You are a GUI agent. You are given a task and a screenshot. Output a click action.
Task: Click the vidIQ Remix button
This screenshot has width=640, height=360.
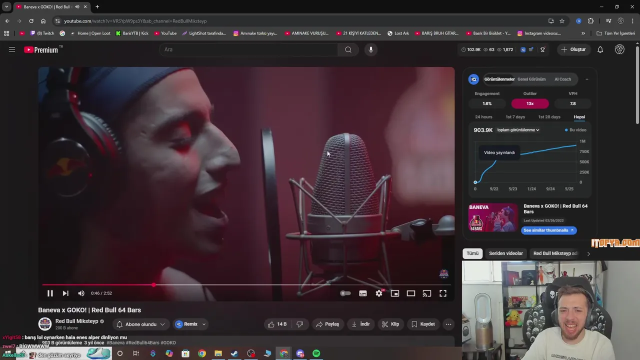[x=186, y=324]
